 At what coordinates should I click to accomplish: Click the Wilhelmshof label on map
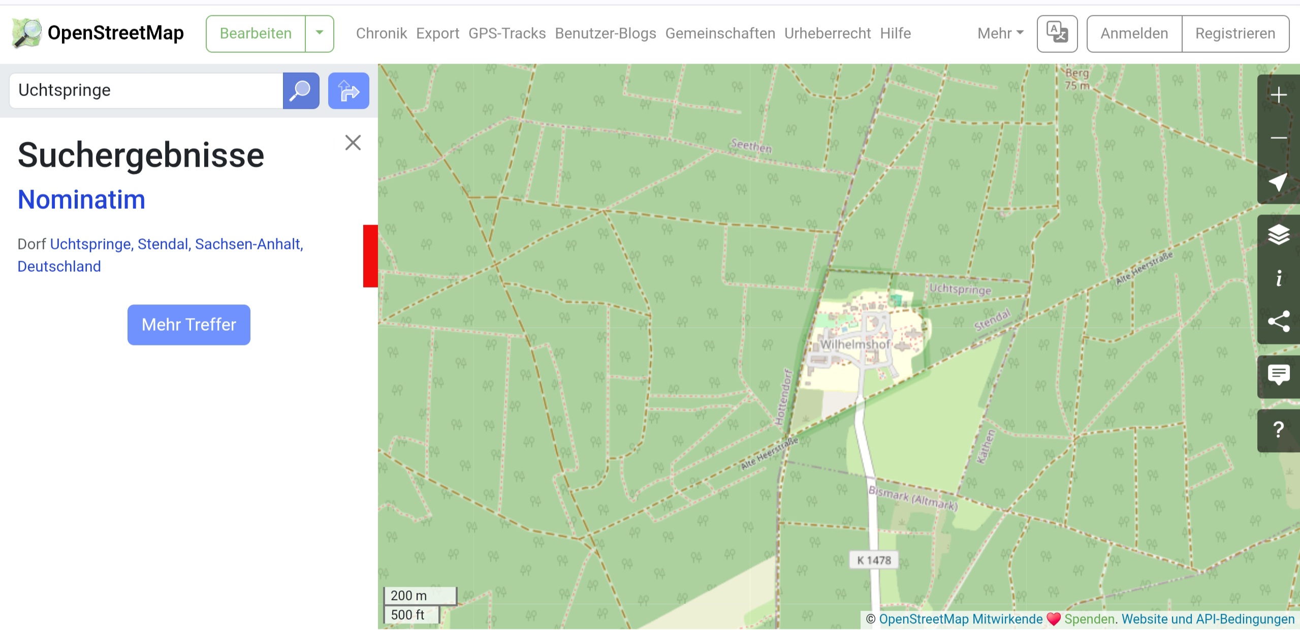click(x=855, y=344)
